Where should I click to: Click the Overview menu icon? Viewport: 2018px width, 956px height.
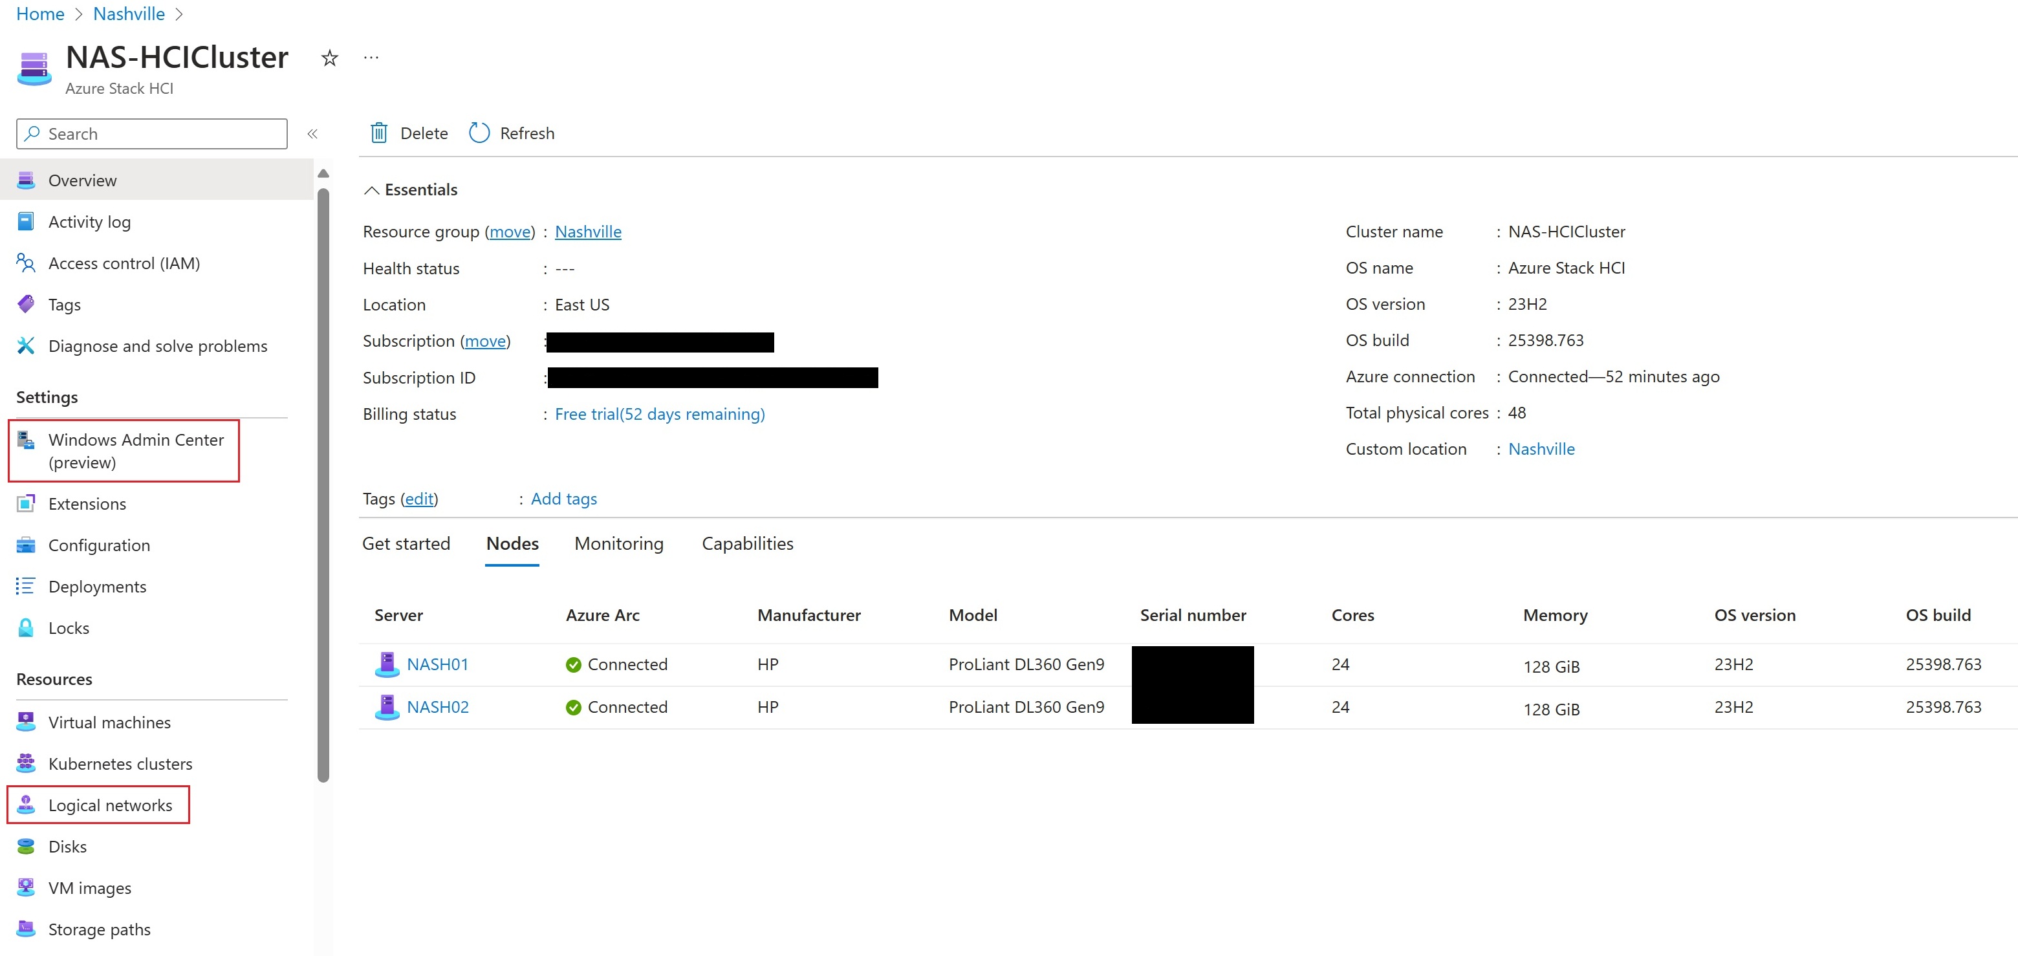pos(26,180)
